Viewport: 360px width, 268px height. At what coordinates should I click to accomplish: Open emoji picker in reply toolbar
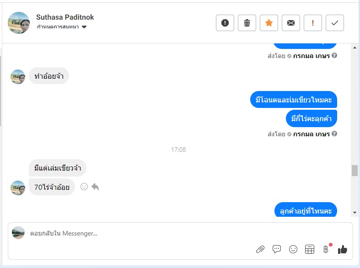click(x=293, y=249)
